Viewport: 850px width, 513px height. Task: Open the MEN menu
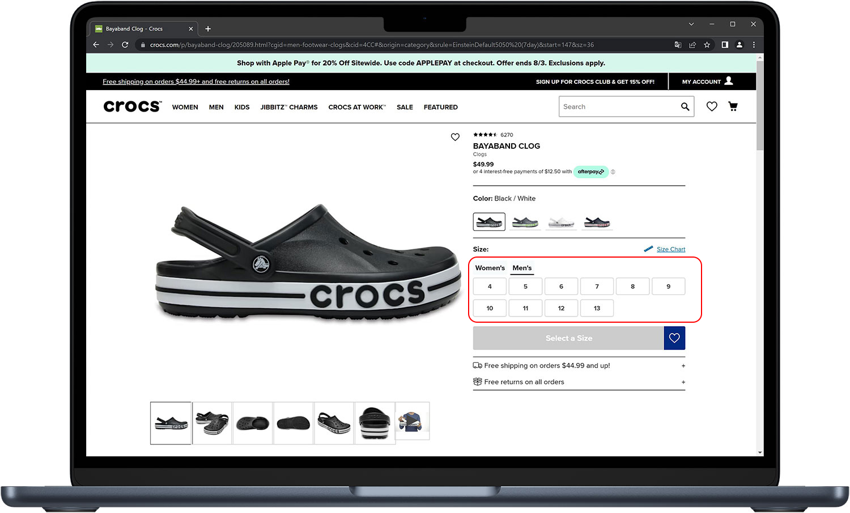216,107
